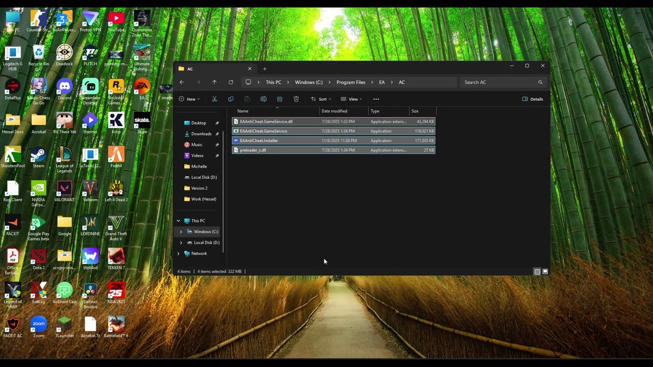Click the Windows (C:) breadcrumb
The height and width of the screenshot is (367, 653).
click(309, 82)
